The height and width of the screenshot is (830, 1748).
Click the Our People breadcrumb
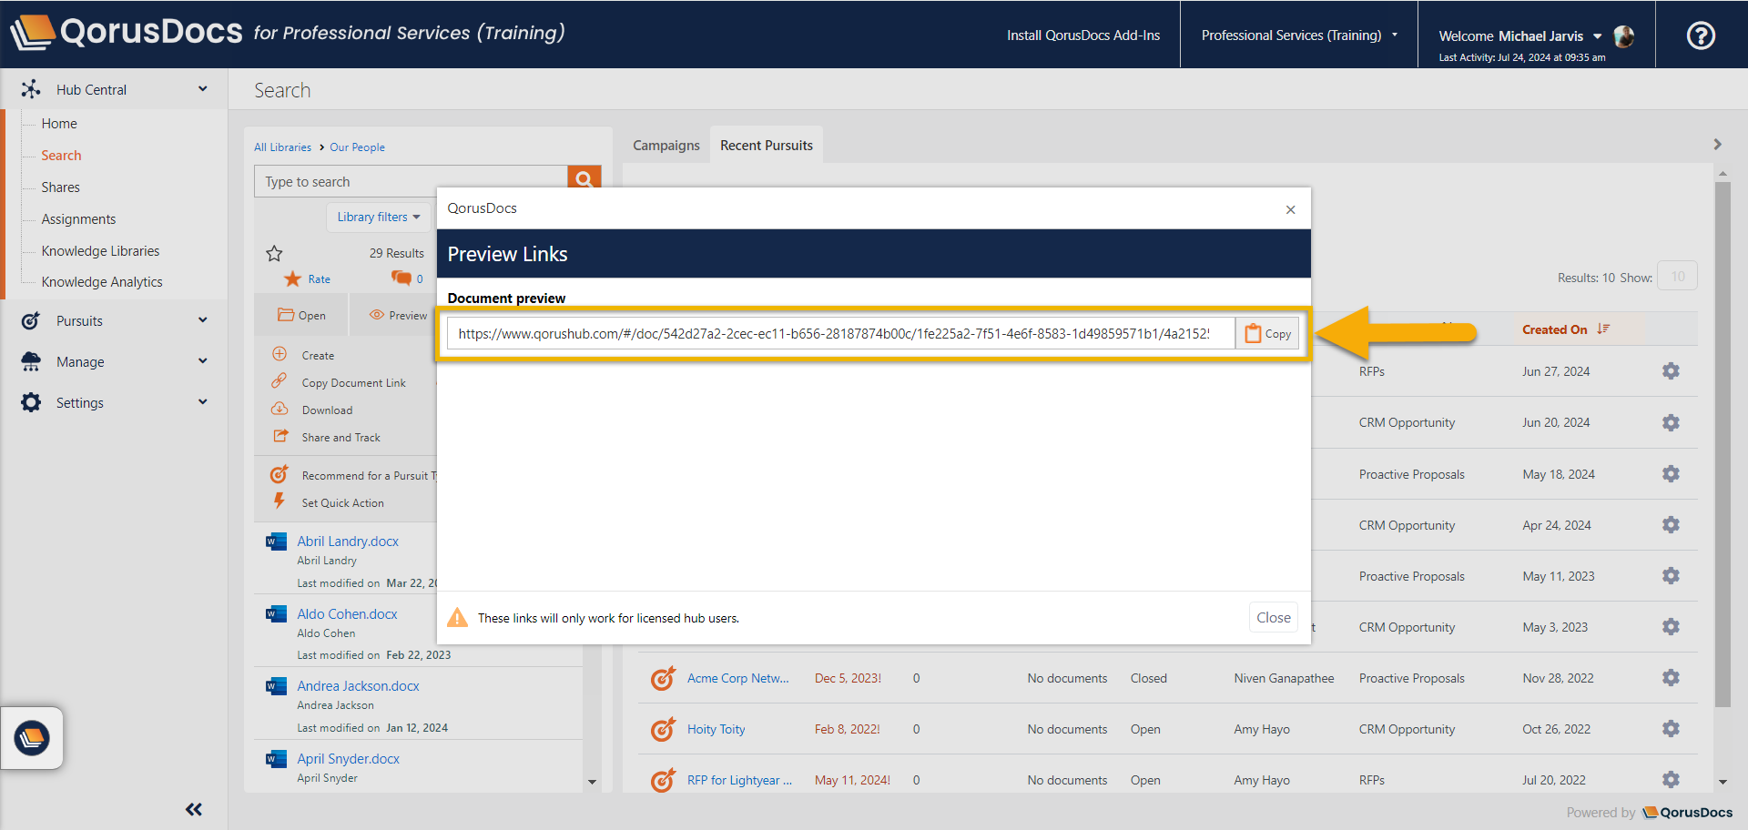coord(357,147)
